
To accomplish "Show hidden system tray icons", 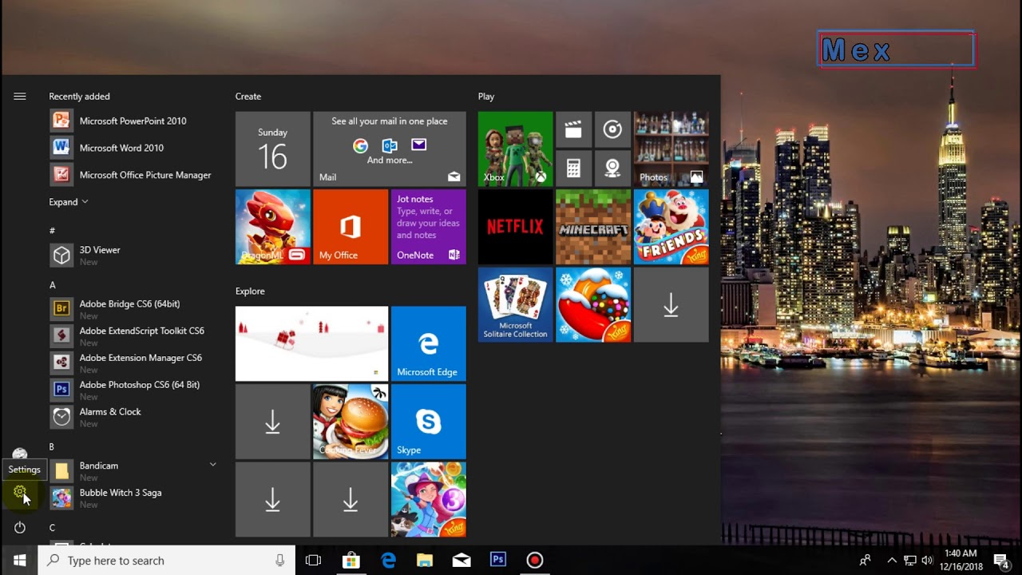I will tap(892, 561).
